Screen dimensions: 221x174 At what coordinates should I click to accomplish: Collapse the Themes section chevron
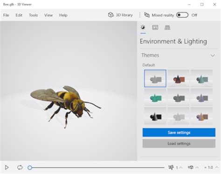tap(213, 55)
